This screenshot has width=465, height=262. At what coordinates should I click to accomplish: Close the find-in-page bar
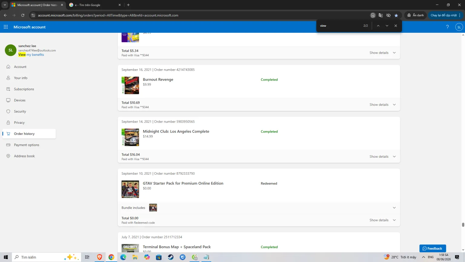tap(396, 26)
